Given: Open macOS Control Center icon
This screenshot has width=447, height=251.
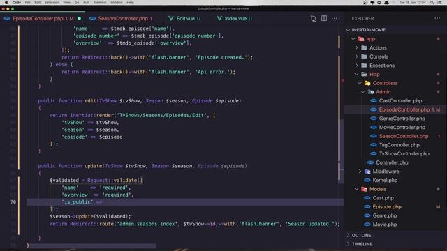Looking at the screenshot, I should click(439, 3).
